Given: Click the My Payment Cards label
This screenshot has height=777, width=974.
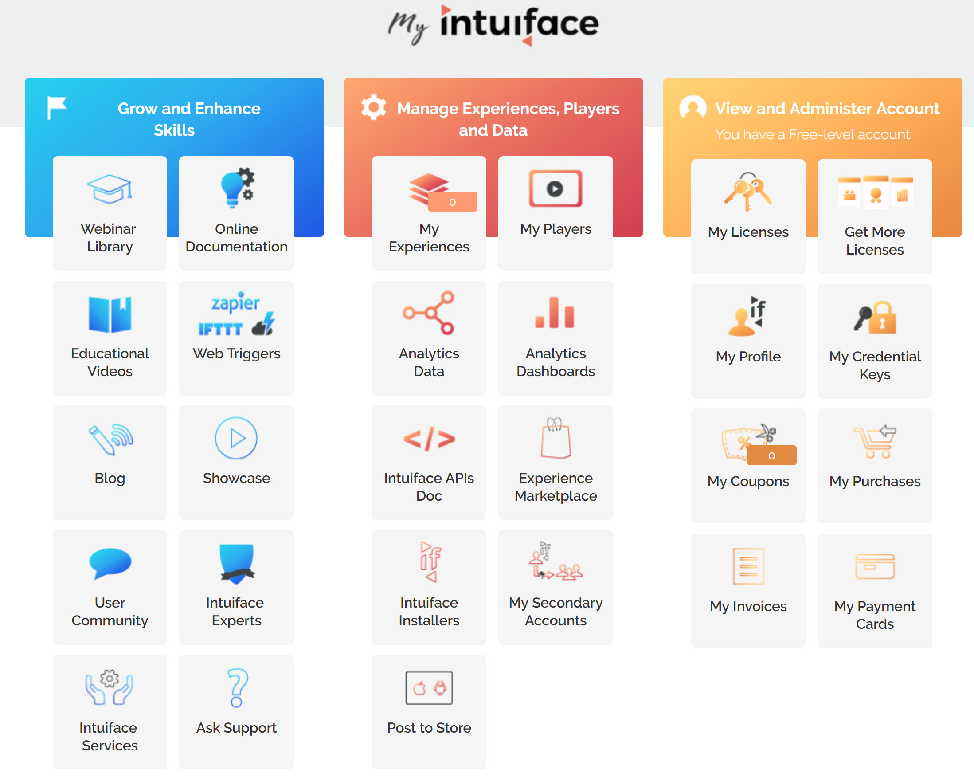Looking at the screenshot, I should (x=874, y=615).
